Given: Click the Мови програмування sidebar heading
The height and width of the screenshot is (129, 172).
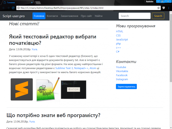Looking at the screenshot, I should click(135, 26).
